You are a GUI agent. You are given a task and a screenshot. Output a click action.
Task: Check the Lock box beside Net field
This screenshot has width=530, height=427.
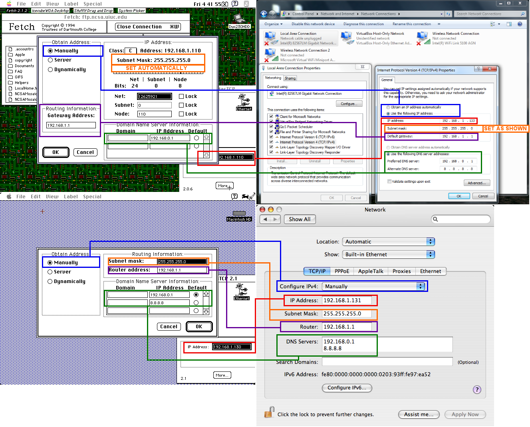(x=181, y=96)
